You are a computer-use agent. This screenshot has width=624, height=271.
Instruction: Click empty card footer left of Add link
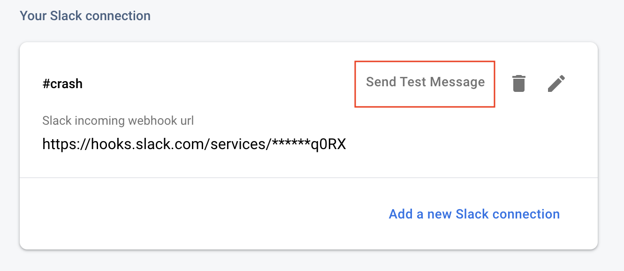point(188,214)
